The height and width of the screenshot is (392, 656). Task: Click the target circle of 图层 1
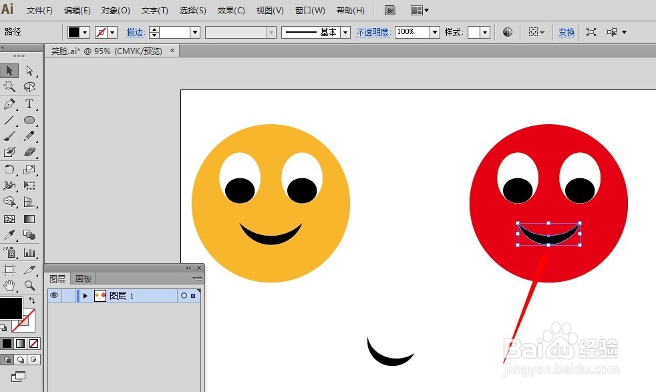click(184, 296)
